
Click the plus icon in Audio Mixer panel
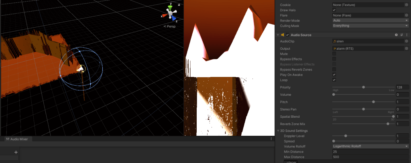pos(16,152)
